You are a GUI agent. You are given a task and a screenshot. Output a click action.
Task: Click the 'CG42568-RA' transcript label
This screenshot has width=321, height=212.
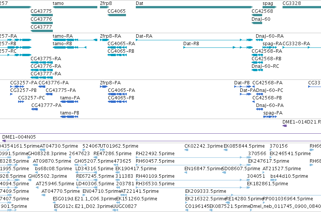tap(267, 51)
